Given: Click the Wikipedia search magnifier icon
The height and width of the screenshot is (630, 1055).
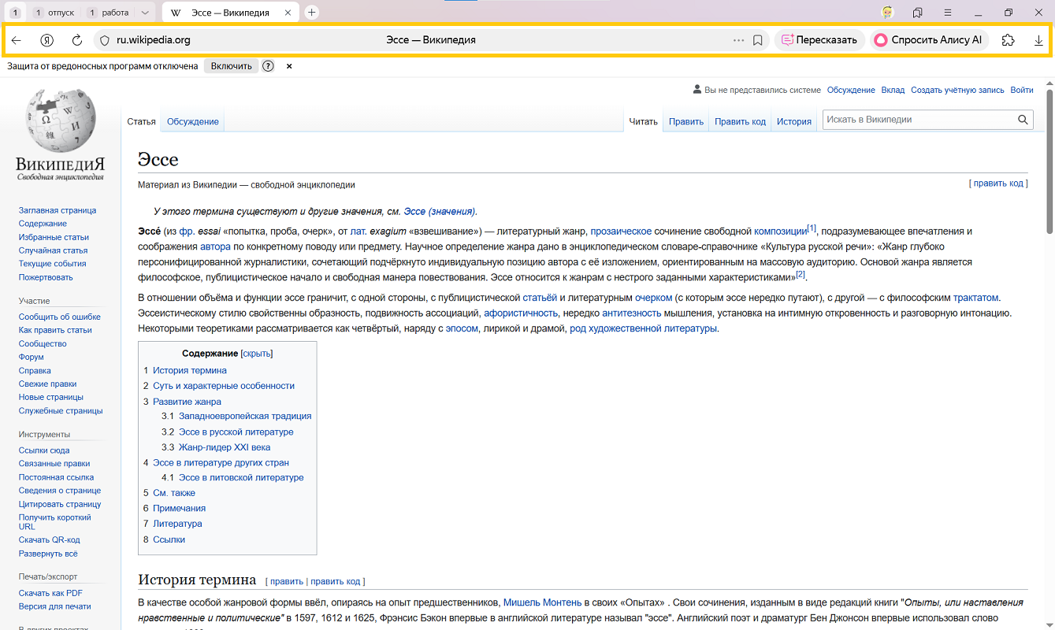Looking at the screenshot, I should tap(1023, 120).
